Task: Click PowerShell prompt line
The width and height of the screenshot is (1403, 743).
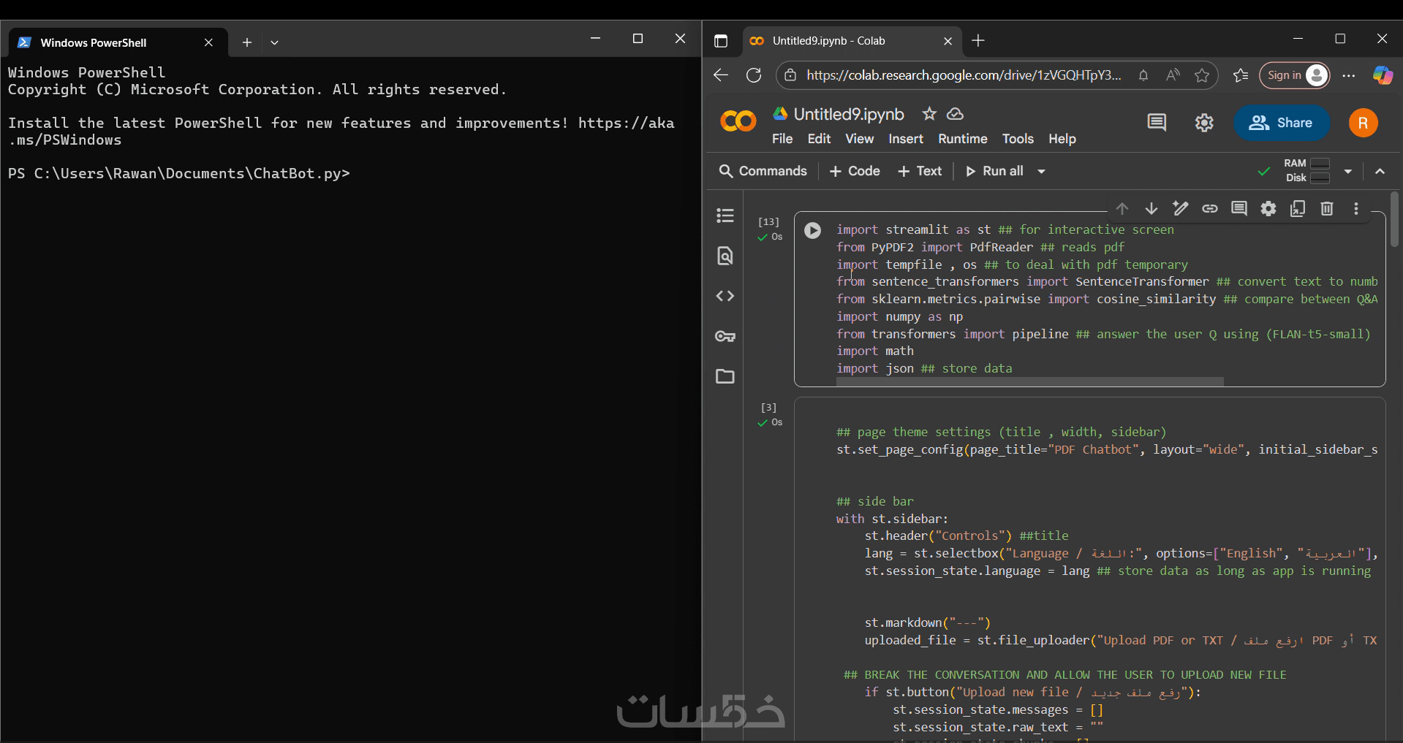Action: click(179, 173)
